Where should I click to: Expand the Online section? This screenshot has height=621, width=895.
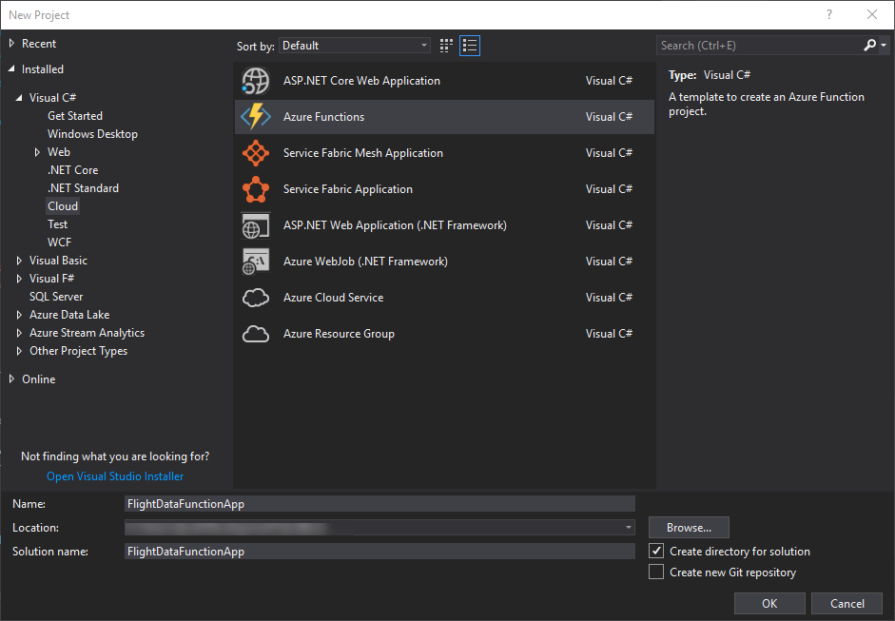[11, 379]
